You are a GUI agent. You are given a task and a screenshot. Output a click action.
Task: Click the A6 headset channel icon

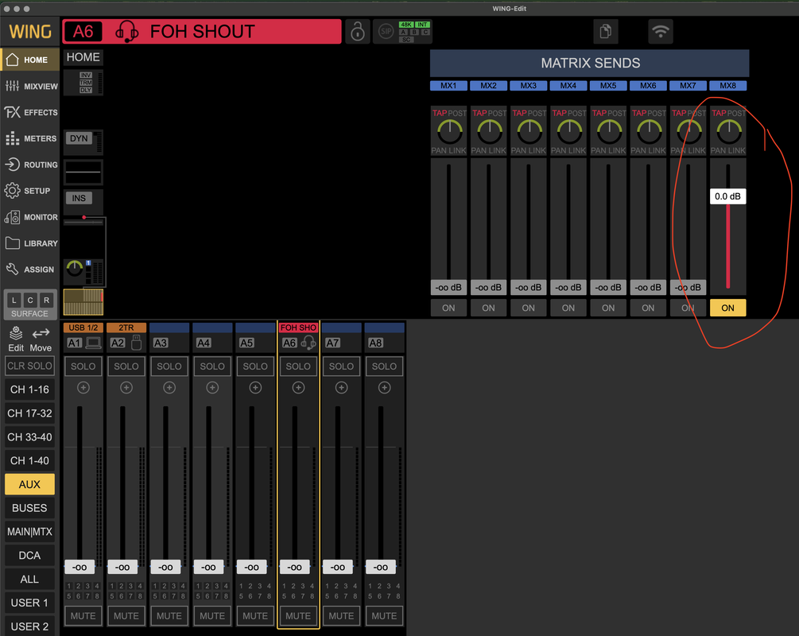308,343
